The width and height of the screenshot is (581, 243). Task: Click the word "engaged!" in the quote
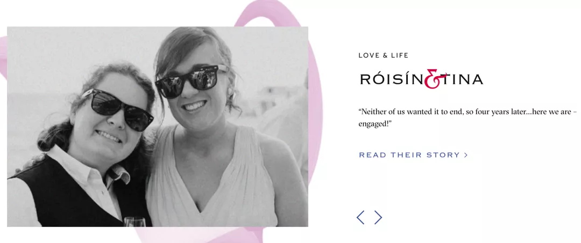pyautogui.click(x=375, y=124)
